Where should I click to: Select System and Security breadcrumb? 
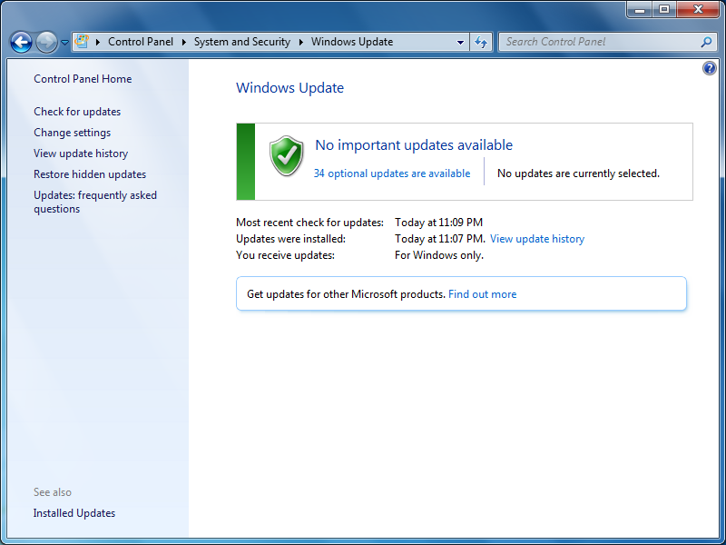click(241, 42)
